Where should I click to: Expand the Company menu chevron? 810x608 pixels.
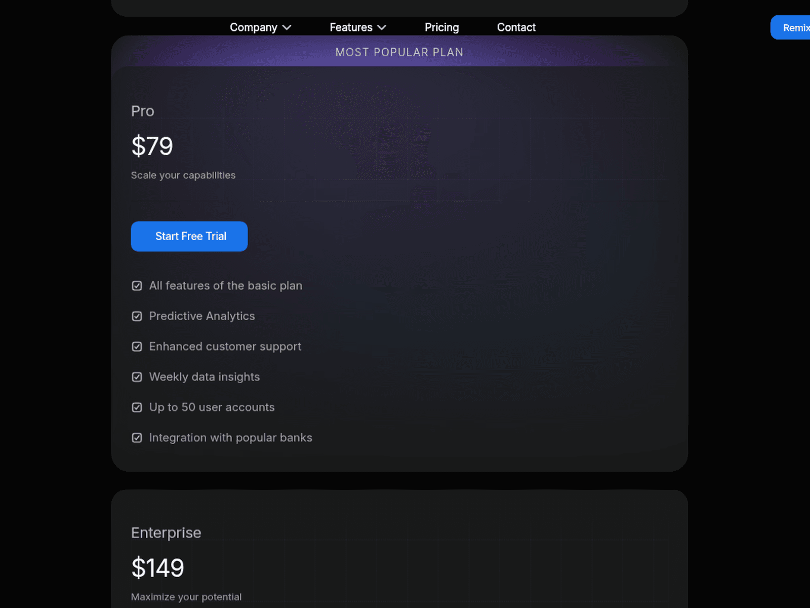click(287, 27)
